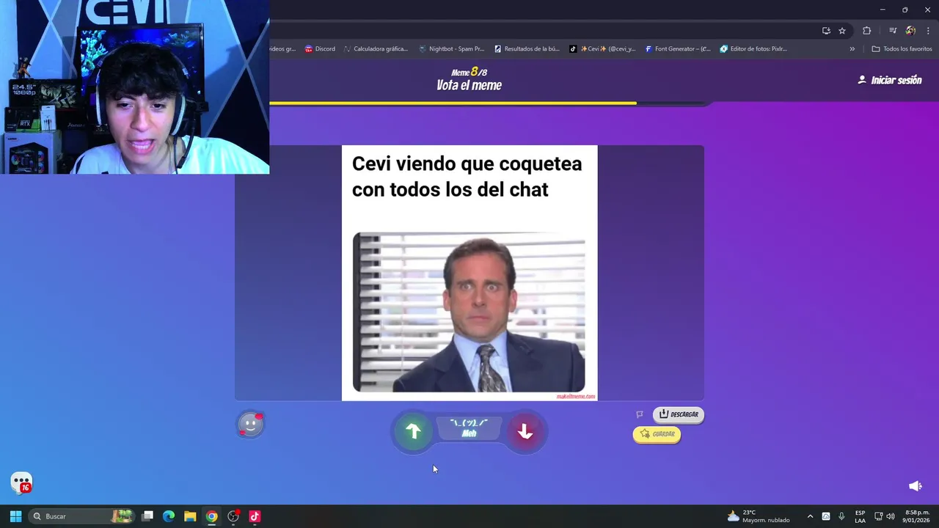The width and height of the screenshot is (939, 528).
Task: Click the 'Meme 8/8' counter text
Action: [469, 72]
